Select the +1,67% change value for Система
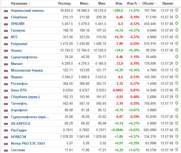 pos(134,150)
